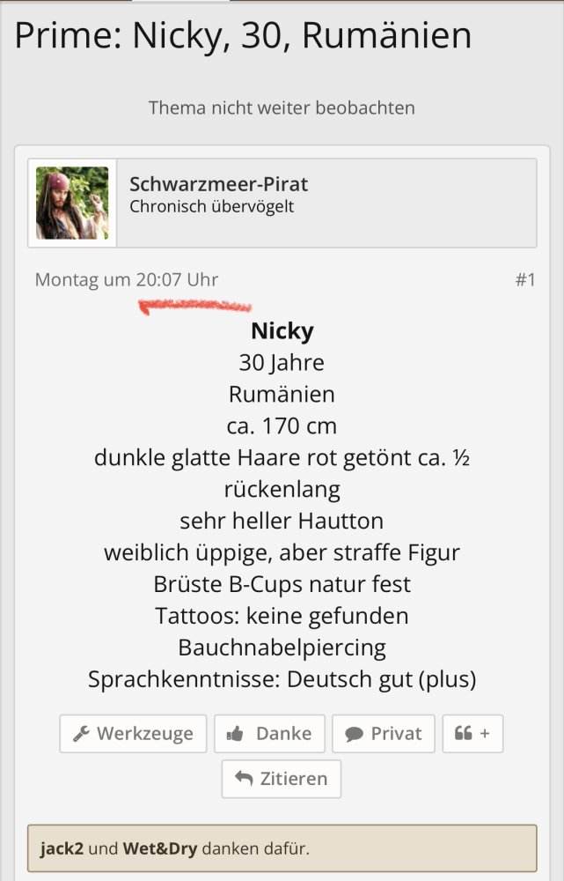Open the pirate avatar picture
The height and width of the screenshot is (881, 564).
(72, 204)
